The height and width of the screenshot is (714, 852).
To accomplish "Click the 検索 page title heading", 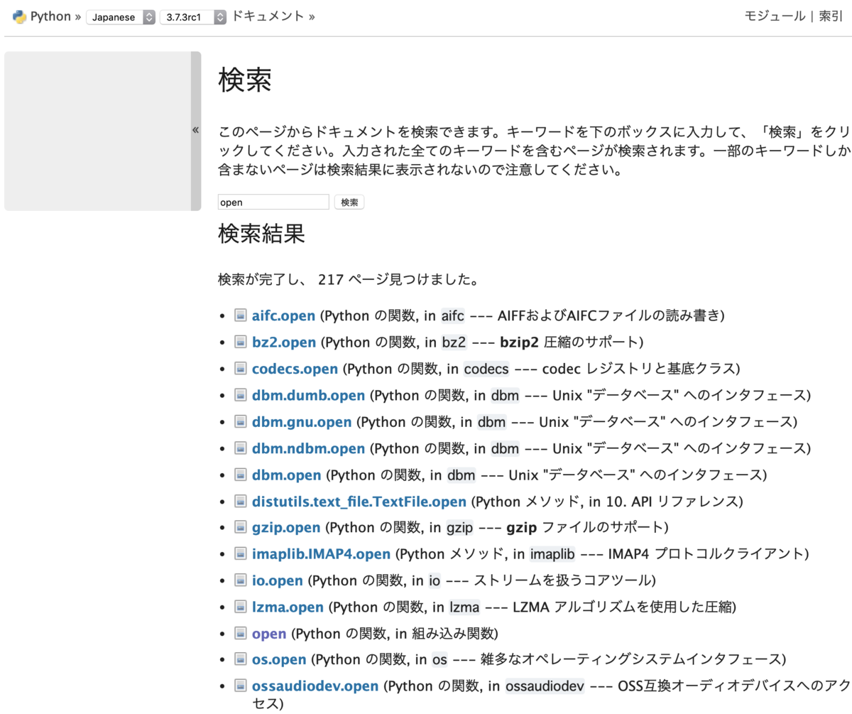I will 244,80.
